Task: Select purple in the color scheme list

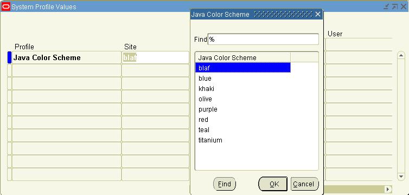Action: coord(243,109)
